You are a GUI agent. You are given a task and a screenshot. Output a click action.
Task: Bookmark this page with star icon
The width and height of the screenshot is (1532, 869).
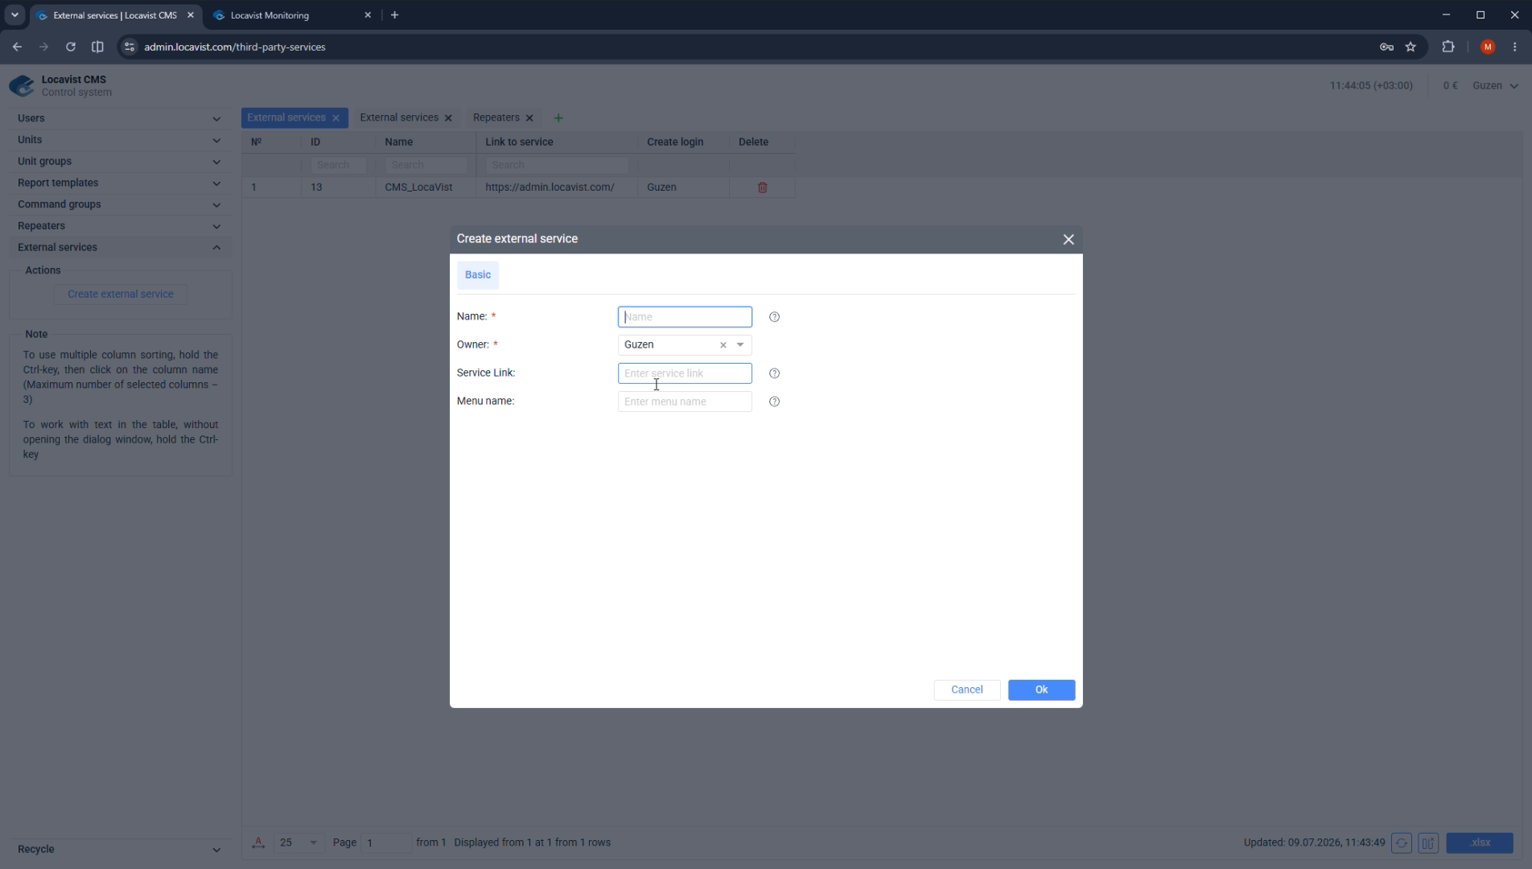1411,47
